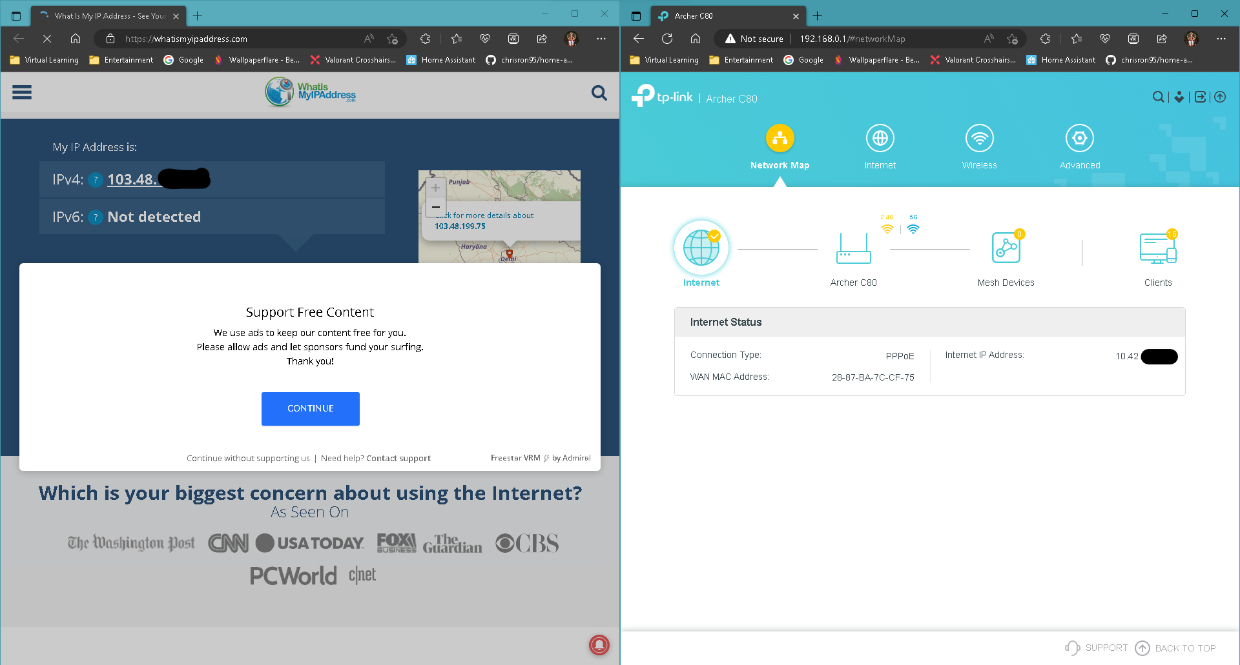Click the 103.48.199.75 link on map popup

pyautogui.click(x=460, y=226)
